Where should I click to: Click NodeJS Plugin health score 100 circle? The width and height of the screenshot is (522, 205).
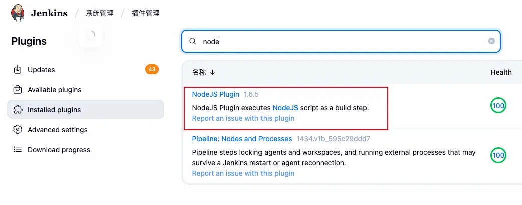click(x=498, y=106)
